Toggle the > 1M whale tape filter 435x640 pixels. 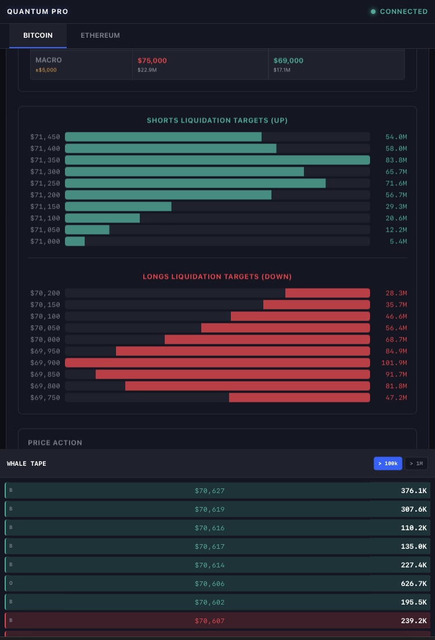(416, 463)
